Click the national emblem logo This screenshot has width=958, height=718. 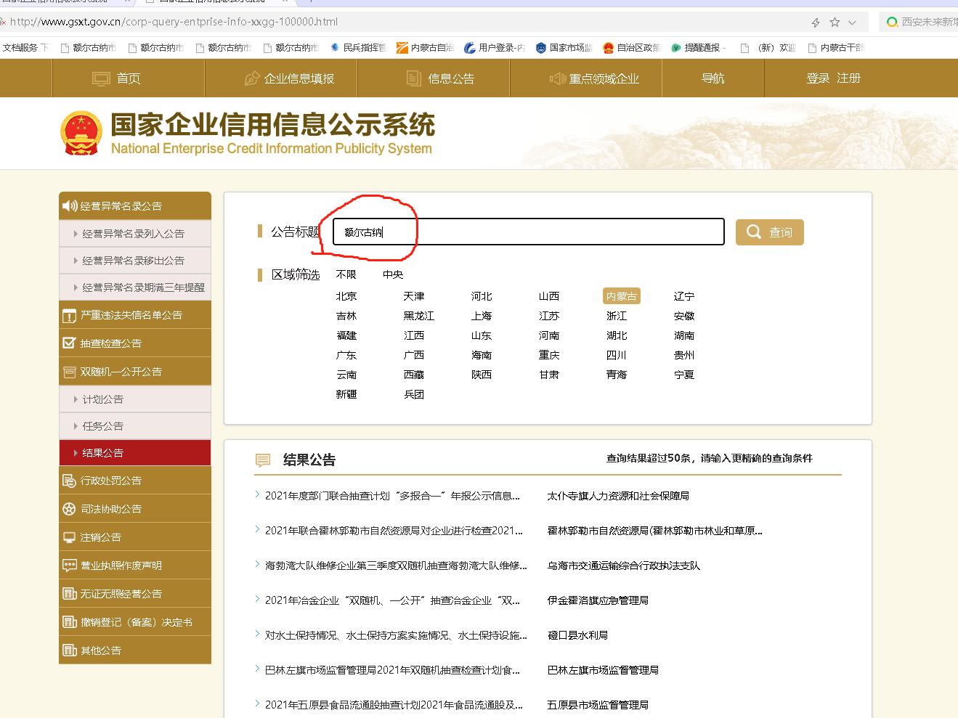(x=81, y=133)
